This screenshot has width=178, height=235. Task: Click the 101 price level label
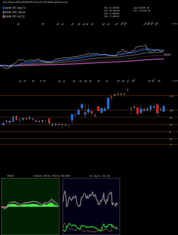click(x=171, y=111)
